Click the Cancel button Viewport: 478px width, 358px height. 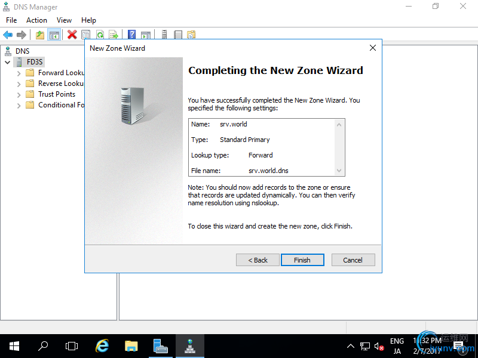[353, 260]
